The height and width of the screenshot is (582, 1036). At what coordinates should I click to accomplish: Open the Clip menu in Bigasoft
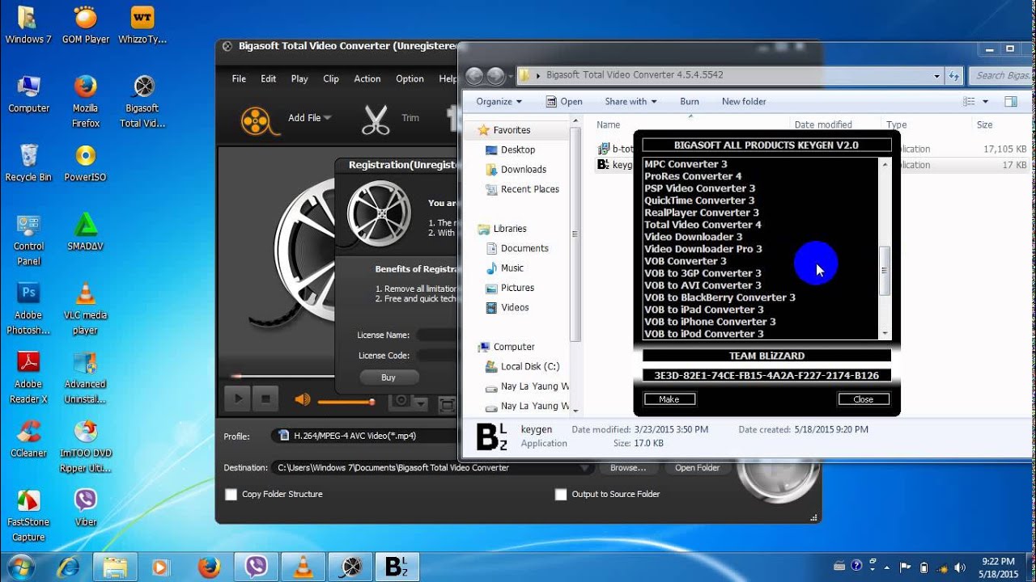coord(331,78)
